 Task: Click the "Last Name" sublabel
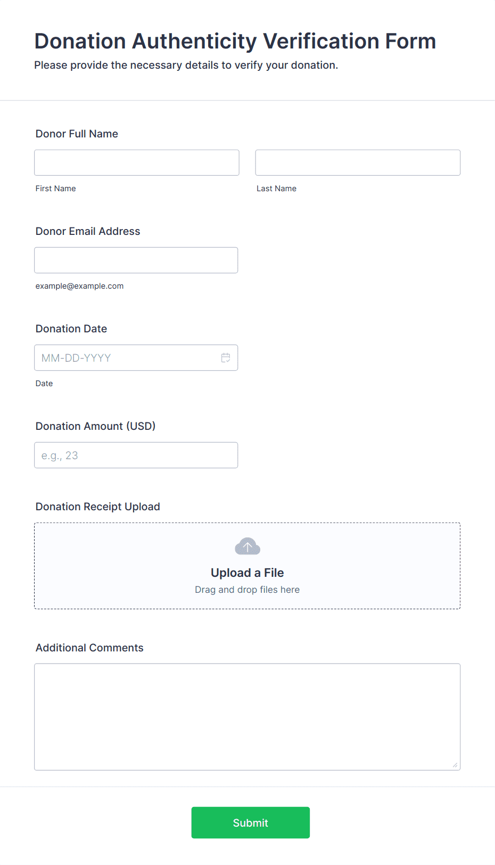coord(277,189)
